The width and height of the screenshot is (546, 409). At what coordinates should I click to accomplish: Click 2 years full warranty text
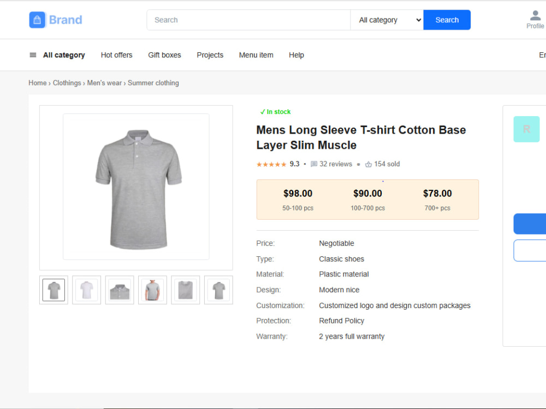click(352, 336)
